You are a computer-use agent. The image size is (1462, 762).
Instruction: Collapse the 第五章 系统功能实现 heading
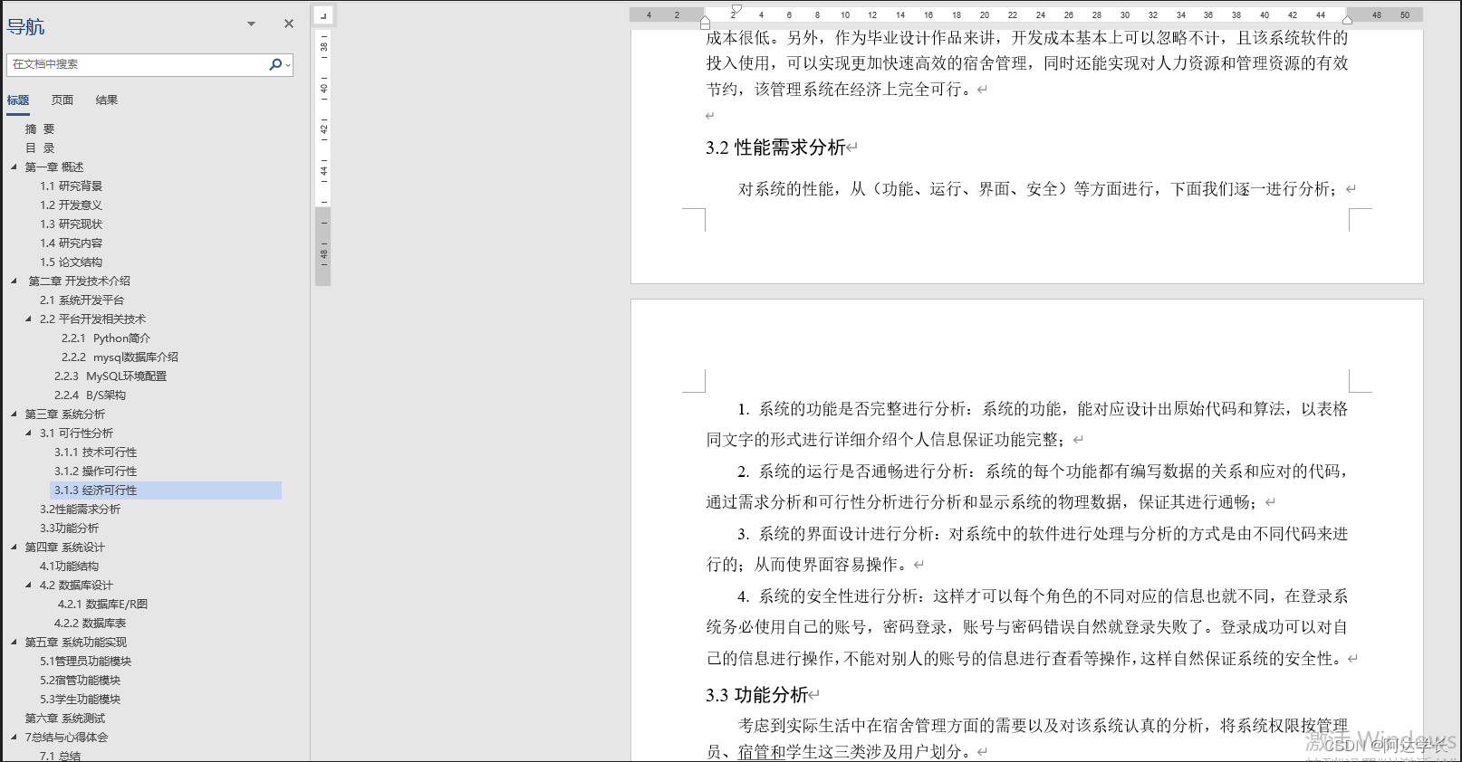[x=14, y=642]
